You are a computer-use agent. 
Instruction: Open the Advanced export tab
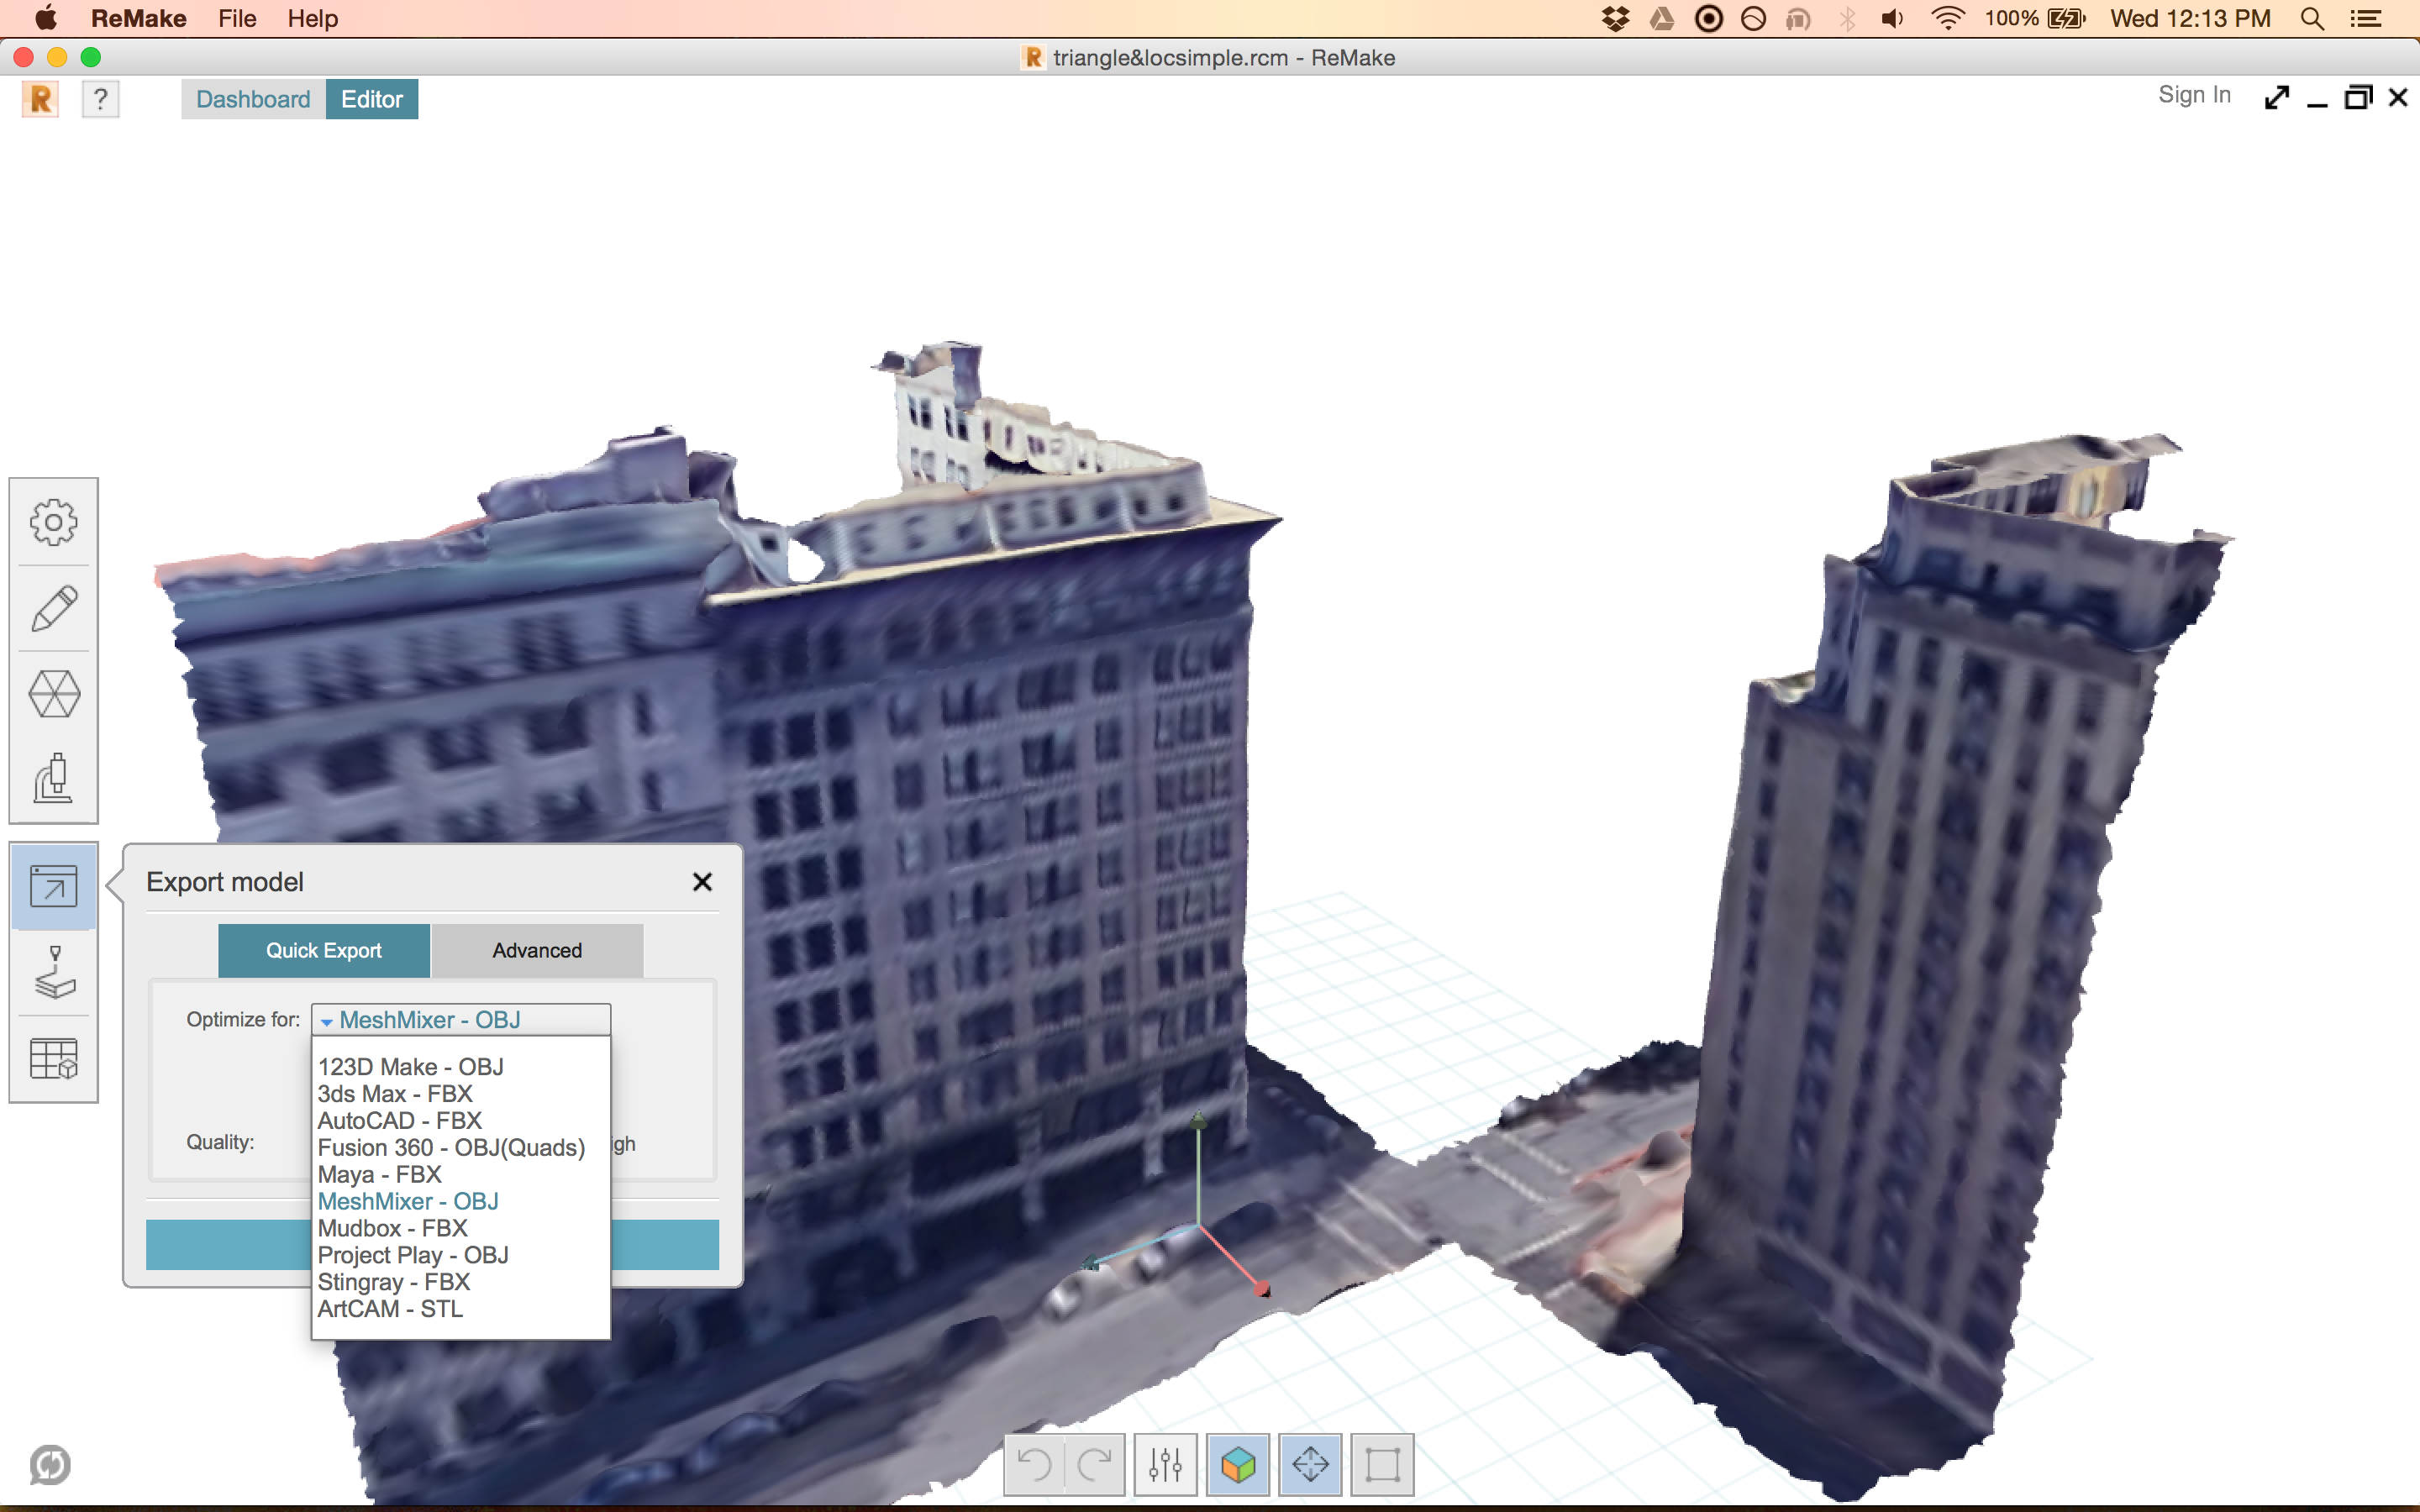537,950
